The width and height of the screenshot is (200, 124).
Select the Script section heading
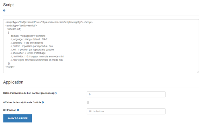pos(8,5)
